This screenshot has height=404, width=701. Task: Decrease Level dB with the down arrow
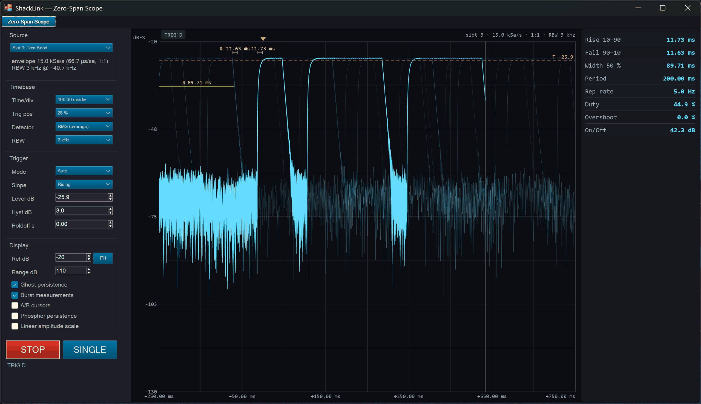(x=111, y=199)
